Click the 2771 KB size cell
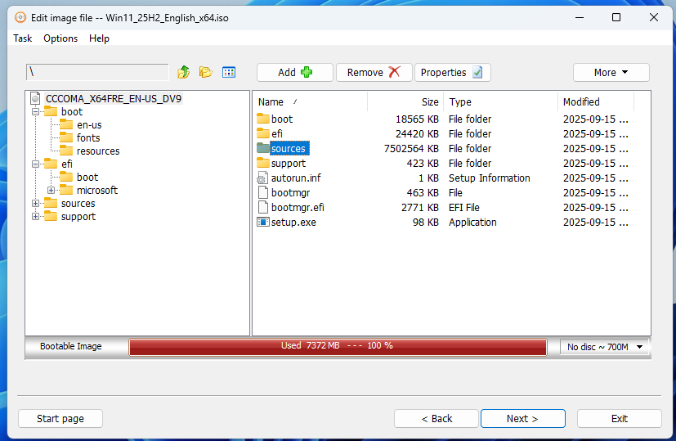676x441 pixels. pyautogui.click(x=420, y=208)
